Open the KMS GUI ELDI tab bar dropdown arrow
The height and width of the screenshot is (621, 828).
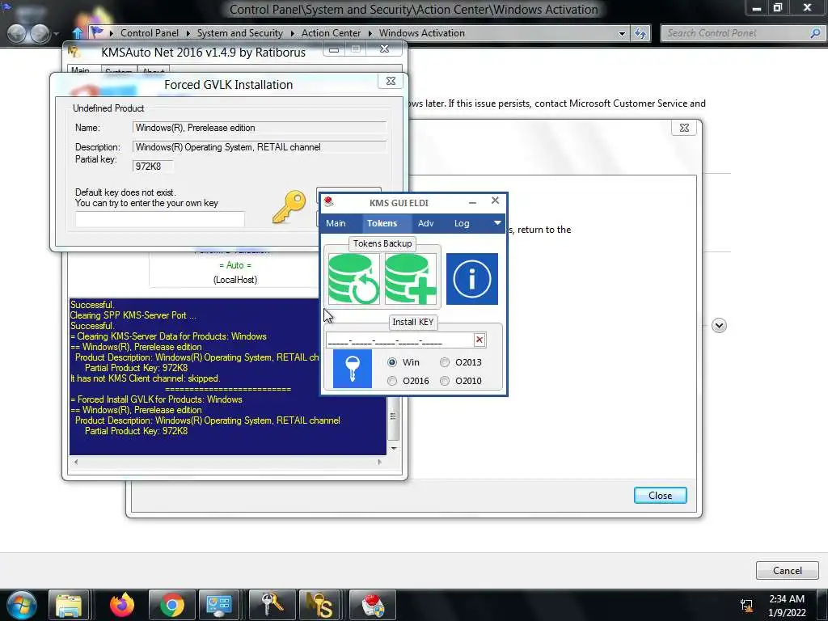click(497, 223)
